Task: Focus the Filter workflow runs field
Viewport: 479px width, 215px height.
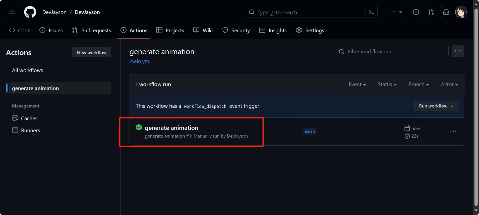Action: [x=392, y=51]
